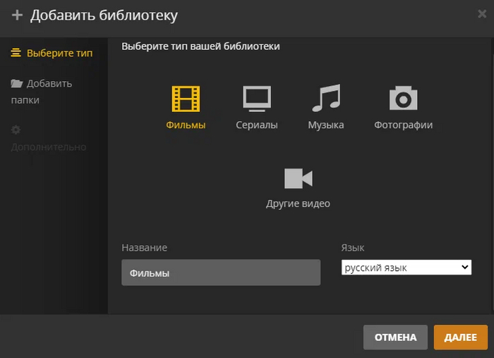The height and width of the screenshot is (358, 494).
Task: Pick the Музыка music note icon
Action: coord(326,99)
